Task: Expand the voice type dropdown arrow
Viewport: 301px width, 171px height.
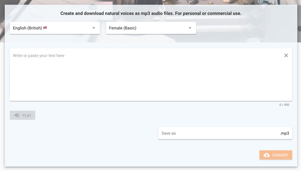Action: 190,28
